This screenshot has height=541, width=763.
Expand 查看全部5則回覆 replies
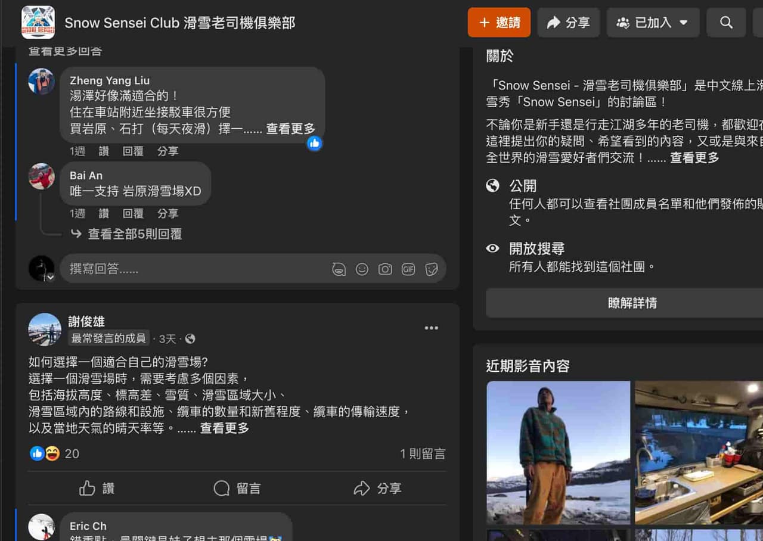135,234
